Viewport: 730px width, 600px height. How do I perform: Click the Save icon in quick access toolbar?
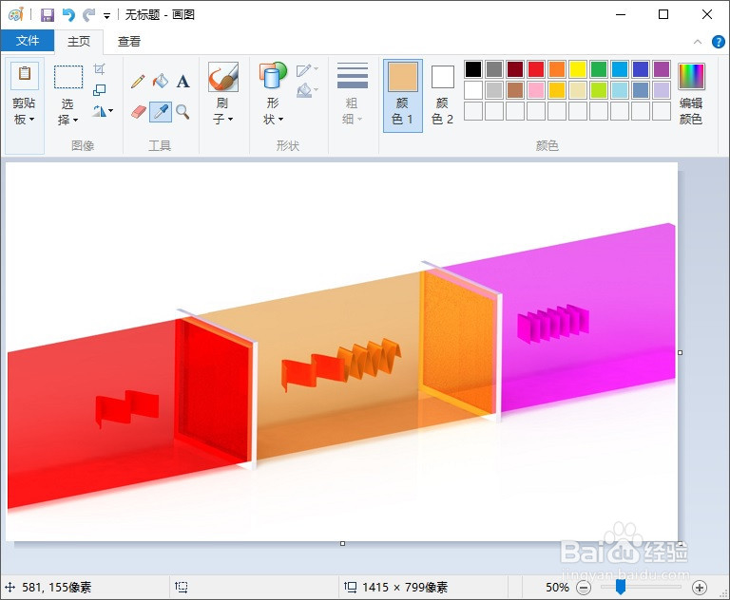(48, 15)
